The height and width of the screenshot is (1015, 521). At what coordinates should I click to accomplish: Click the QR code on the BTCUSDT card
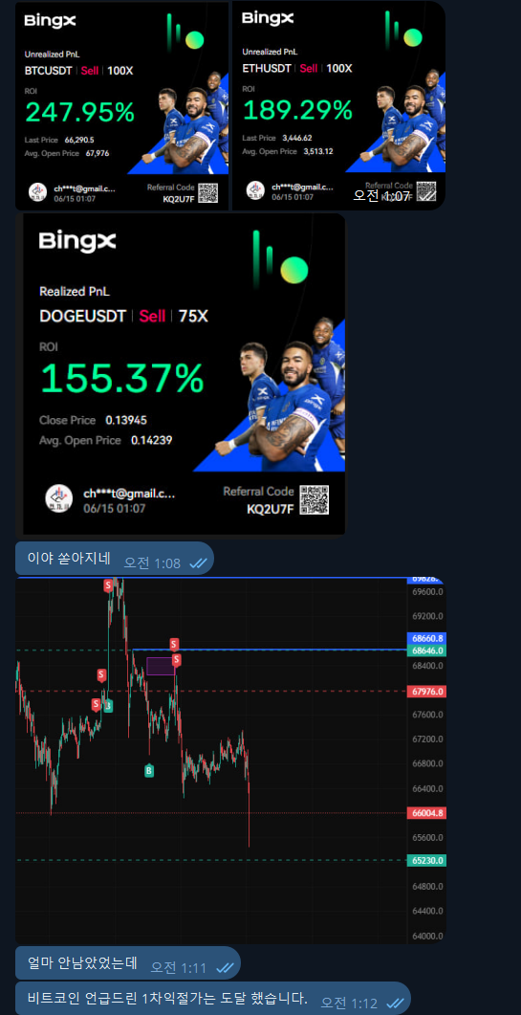point(207,193)
